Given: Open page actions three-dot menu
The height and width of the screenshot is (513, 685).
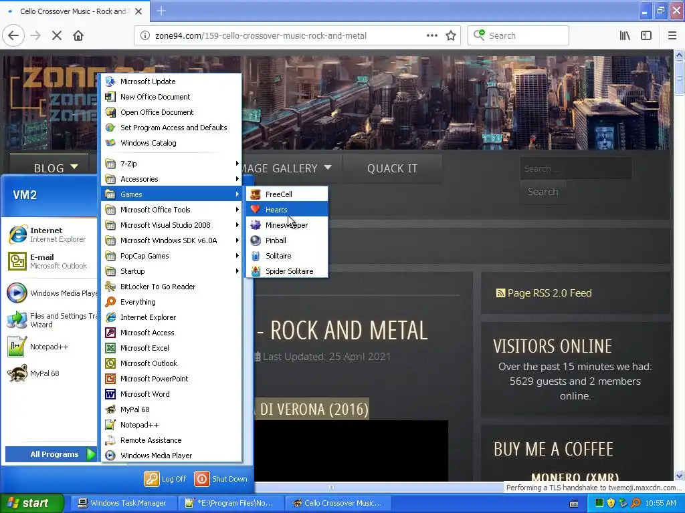Looking at the screenshot, I should [432, 36].
